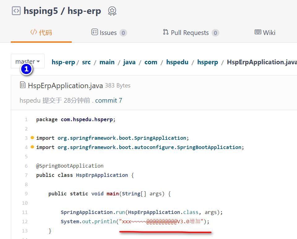
Task: Click the file icon beside HspErpApplication.java
Action: (x=23, y=85)
